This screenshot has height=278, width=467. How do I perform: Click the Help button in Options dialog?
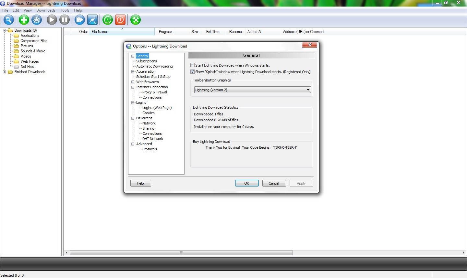[140, 183]
